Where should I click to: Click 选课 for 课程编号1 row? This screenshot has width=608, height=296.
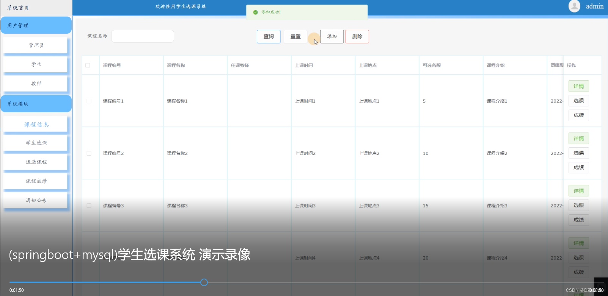[578, 101]
